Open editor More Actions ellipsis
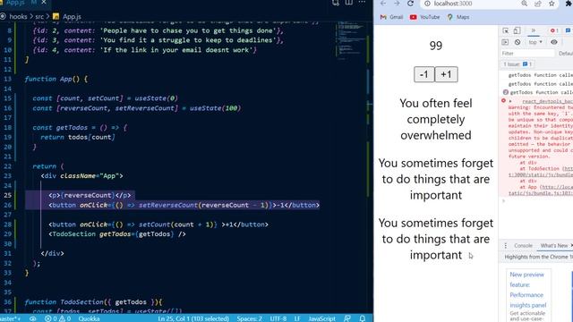Screen dimensions: 573x322 (362, 3)
